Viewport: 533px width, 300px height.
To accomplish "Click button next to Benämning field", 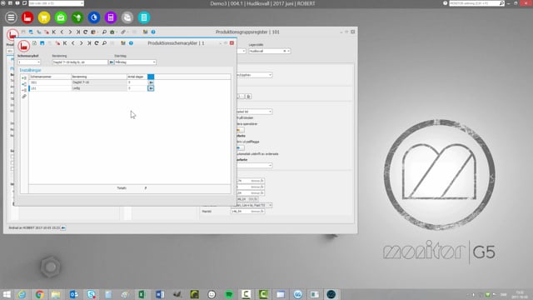I will 111,62.
